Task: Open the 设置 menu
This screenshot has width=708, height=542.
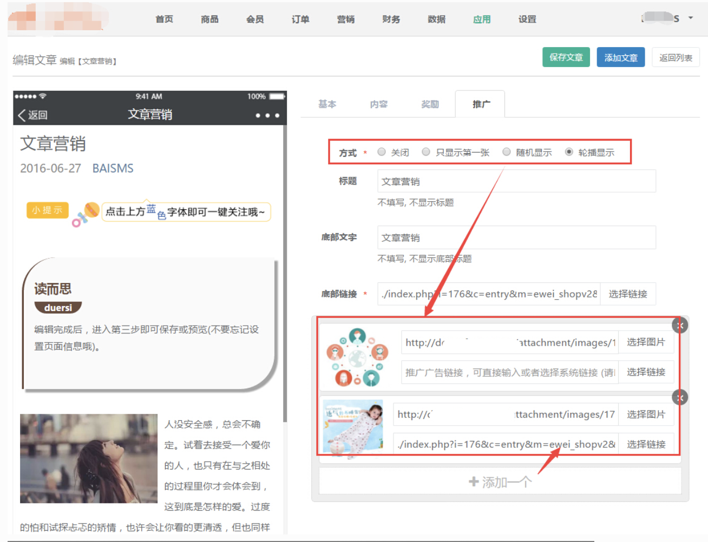Action: tap(527, 19)
